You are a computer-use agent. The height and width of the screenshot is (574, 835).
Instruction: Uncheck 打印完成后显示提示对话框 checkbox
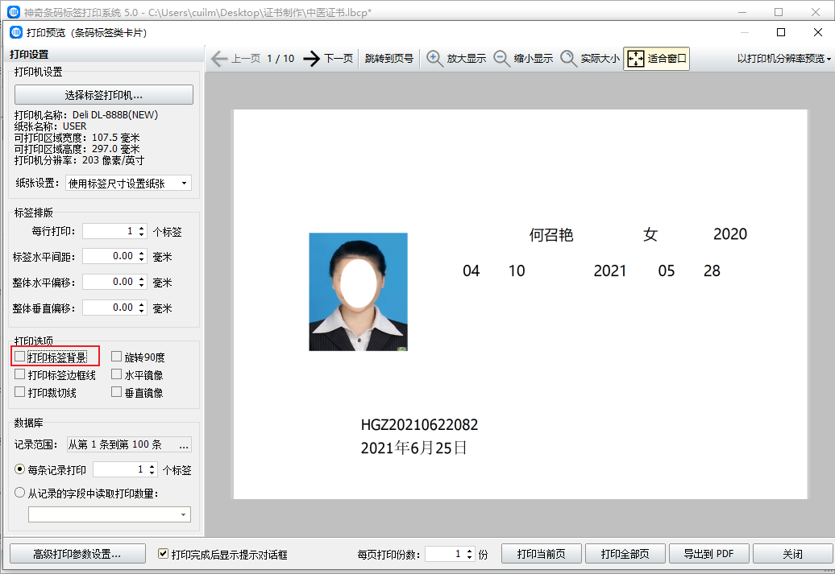pyautogui.click(x=164, y=554)
